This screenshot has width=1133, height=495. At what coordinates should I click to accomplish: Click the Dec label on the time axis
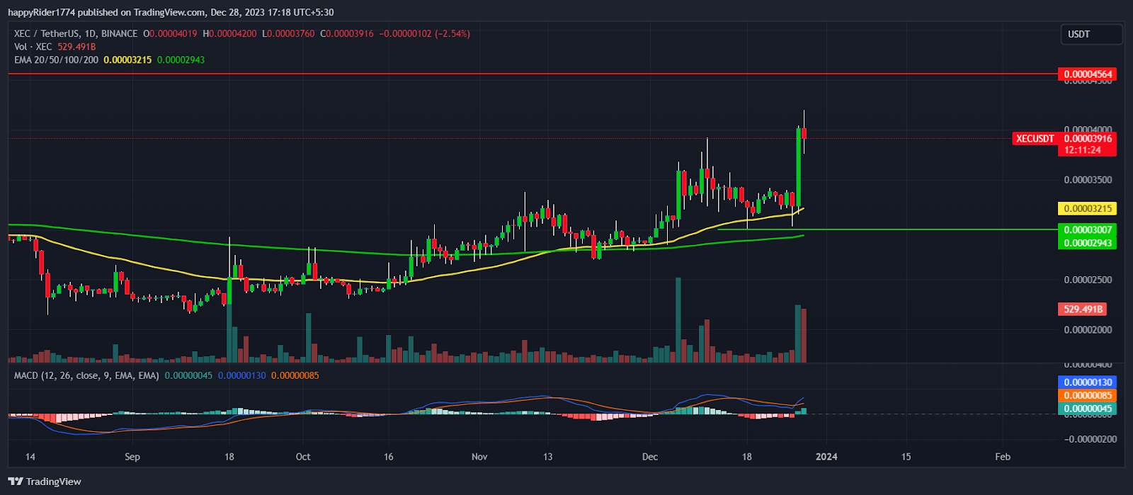click(x=650, y=457)
